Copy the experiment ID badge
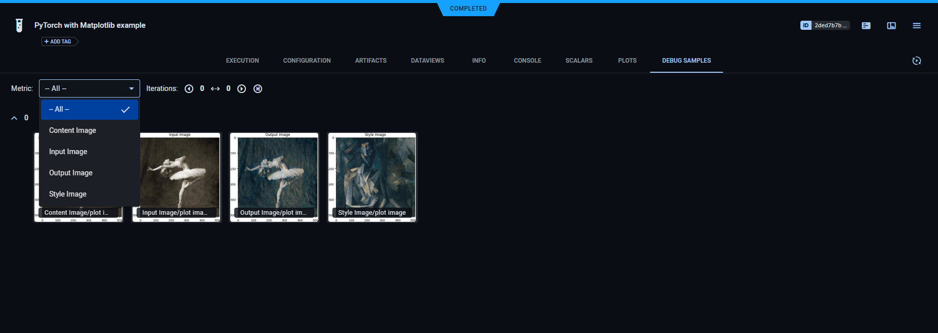The width and height of the screenshot is (938, 333). (x=824, y=25)
